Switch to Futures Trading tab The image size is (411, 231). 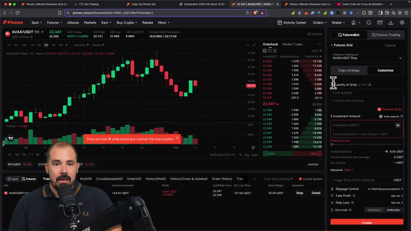(385, 35)
